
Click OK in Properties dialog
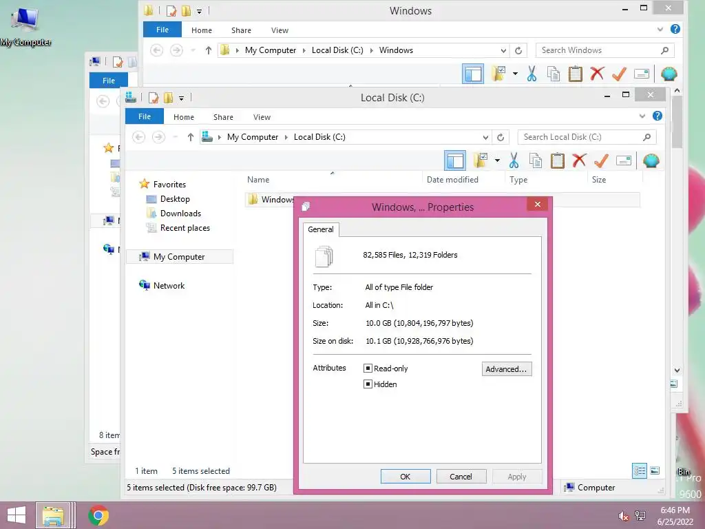pos(405,477)
